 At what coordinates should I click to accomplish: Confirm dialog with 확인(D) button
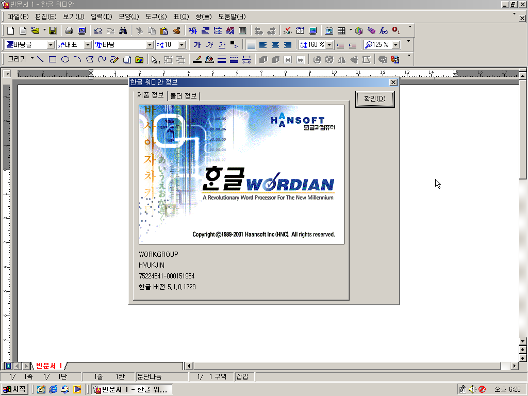coord(375,99)
